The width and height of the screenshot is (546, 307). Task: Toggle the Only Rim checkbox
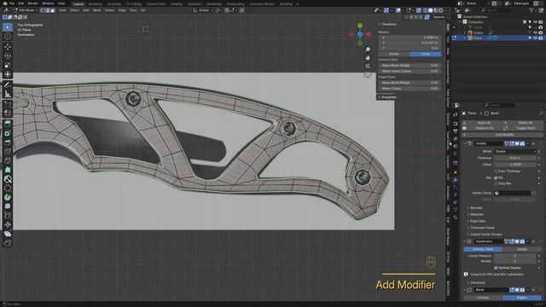pyautogui.click(x=496, y=183)
